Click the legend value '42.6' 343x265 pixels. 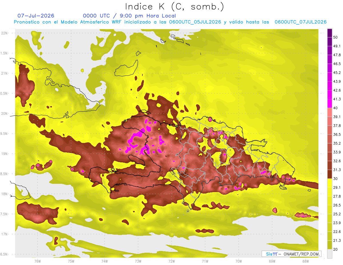coord(337,90)
